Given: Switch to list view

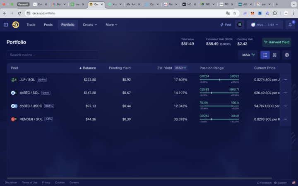Looking at the screenshot, I should point(265,55).
